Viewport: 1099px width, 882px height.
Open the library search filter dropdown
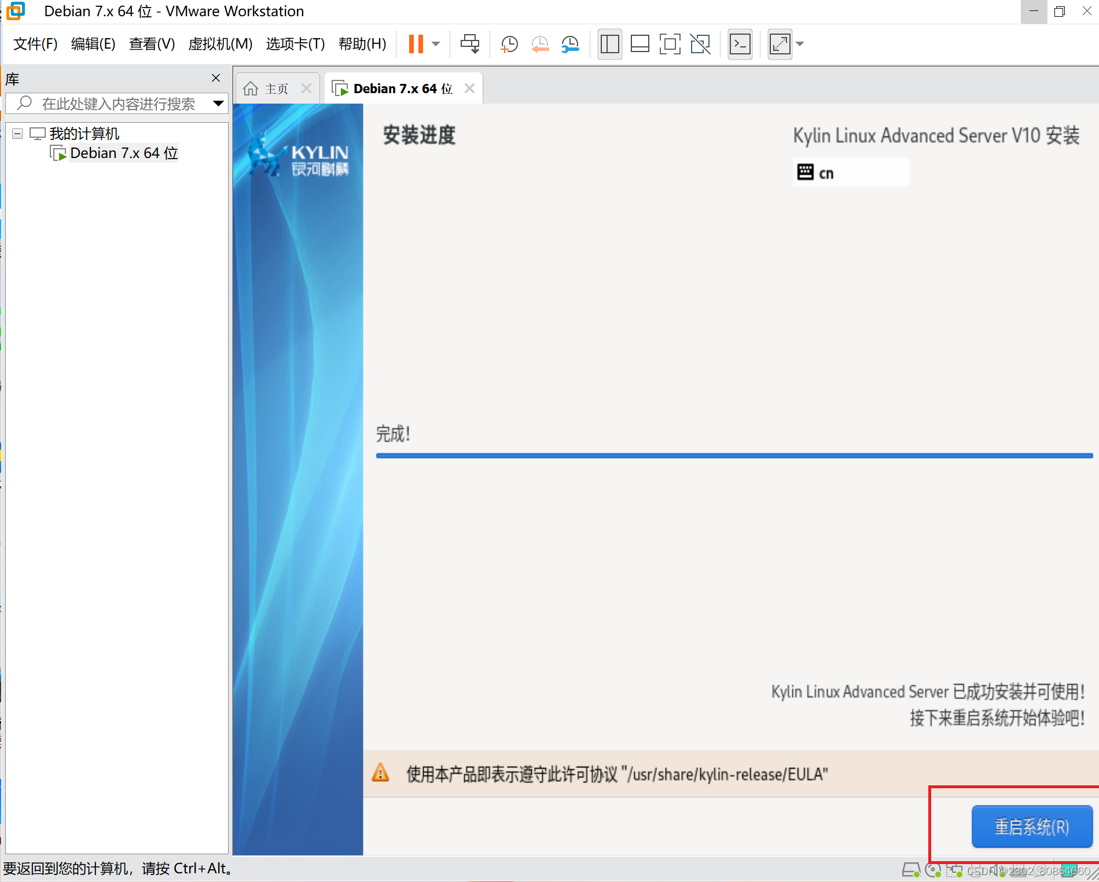(x=218, y=104)
